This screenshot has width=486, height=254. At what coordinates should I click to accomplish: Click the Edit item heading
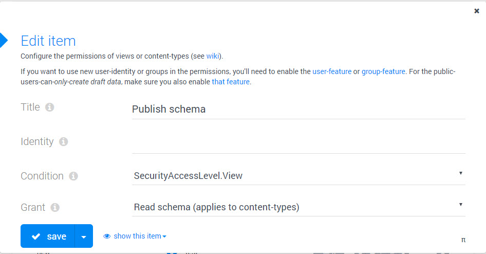(x=48, y=41)
